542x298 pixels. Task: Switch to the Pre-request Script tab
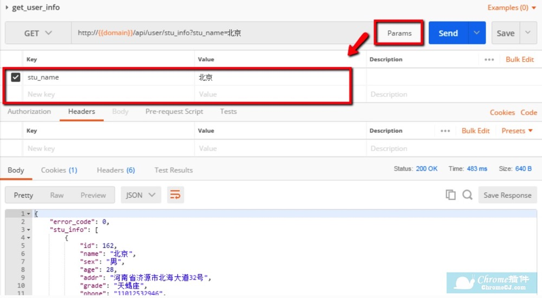174,111
